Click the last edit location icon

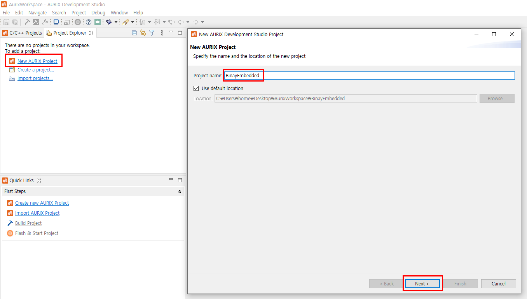click(171, 22)
